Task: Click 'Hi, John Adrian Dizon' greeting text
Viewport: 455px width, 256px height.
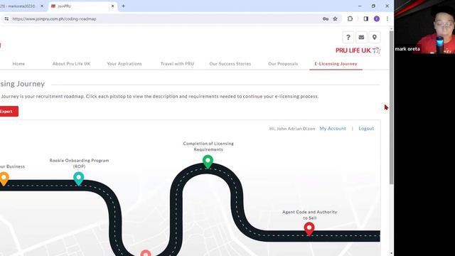Action: coord(292,129)
